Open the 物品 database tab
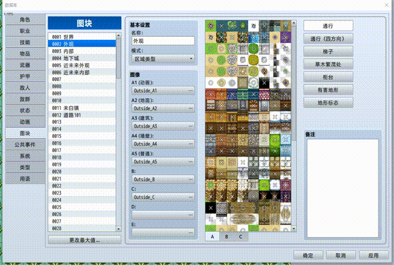394x265 pixels. 25,53
